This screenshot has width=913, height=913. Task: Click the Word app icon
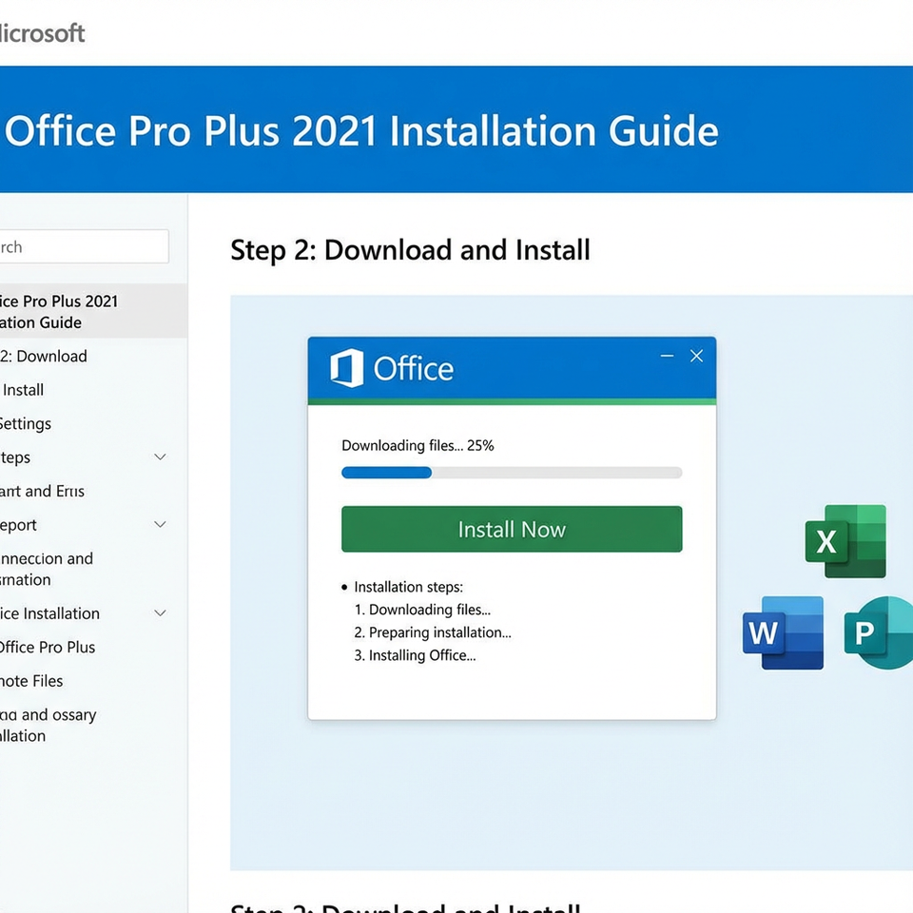pyautogui.click(x=783, y=632)
